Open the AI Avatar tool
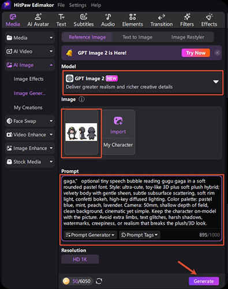The image size is (228, 289). 38,20
